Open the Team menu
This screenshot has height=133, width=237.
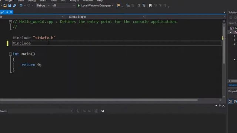43,1
